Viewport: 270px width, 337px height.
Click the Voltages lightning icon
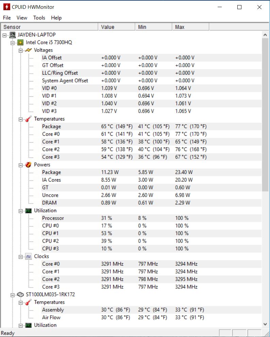point(29,50)
